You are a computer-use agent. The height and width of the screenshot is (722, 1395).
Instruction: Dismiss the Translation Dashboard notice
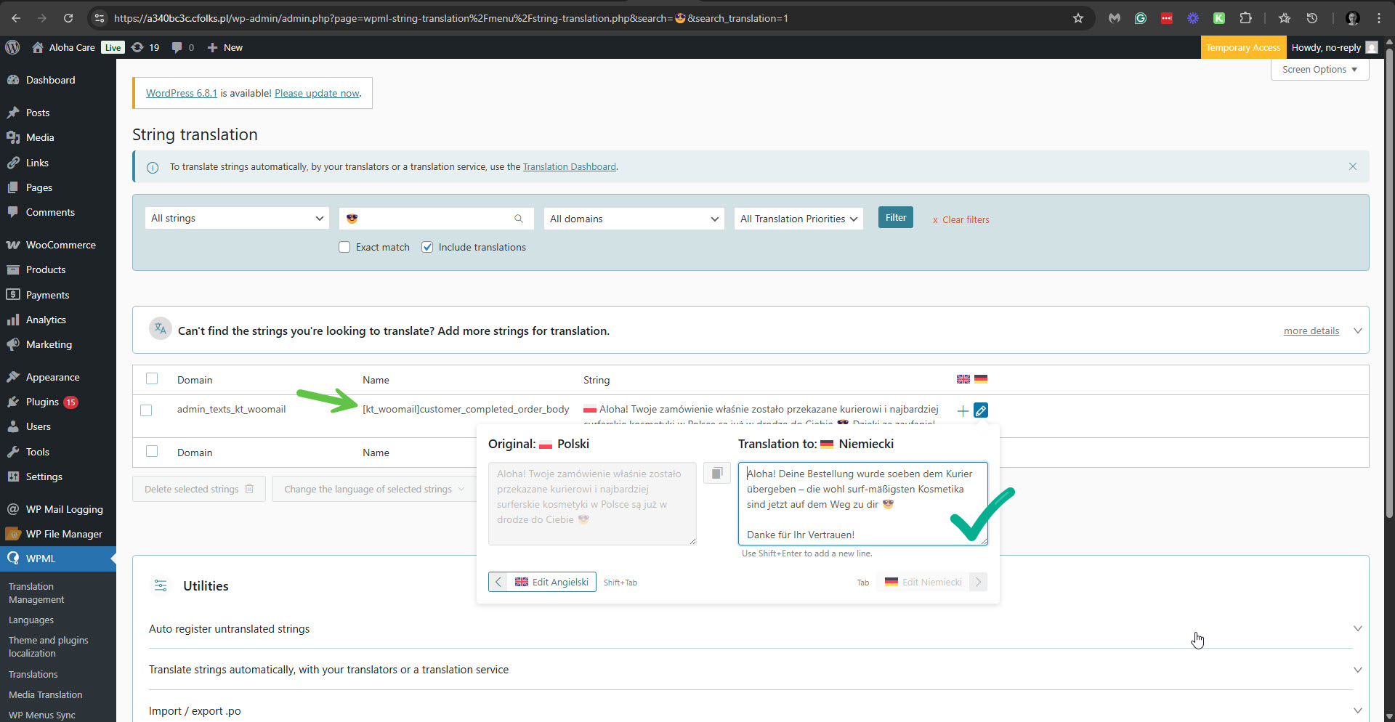point(1353,166)
